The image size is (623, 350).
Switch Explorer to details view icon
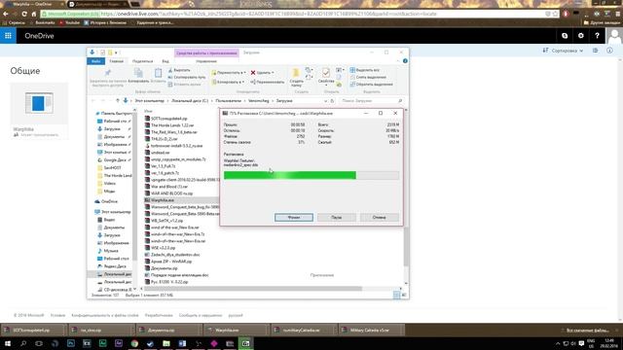[x=396, y=295]
